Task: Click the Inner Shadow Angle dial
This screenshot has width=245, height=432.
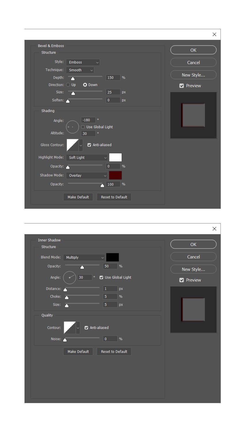Action: coord(69,278)
